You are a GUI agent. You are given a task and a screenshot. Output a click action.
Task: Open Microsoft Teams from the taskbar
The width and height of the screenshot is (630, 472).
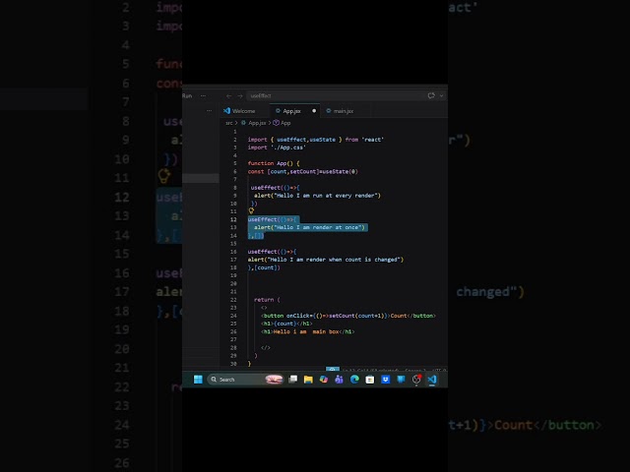tap(339, 380)
